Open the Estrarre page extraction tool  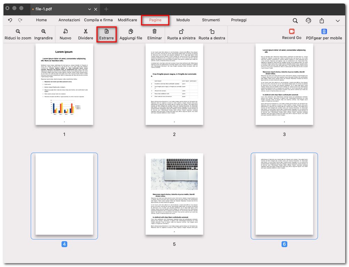(x=107, y=34)
